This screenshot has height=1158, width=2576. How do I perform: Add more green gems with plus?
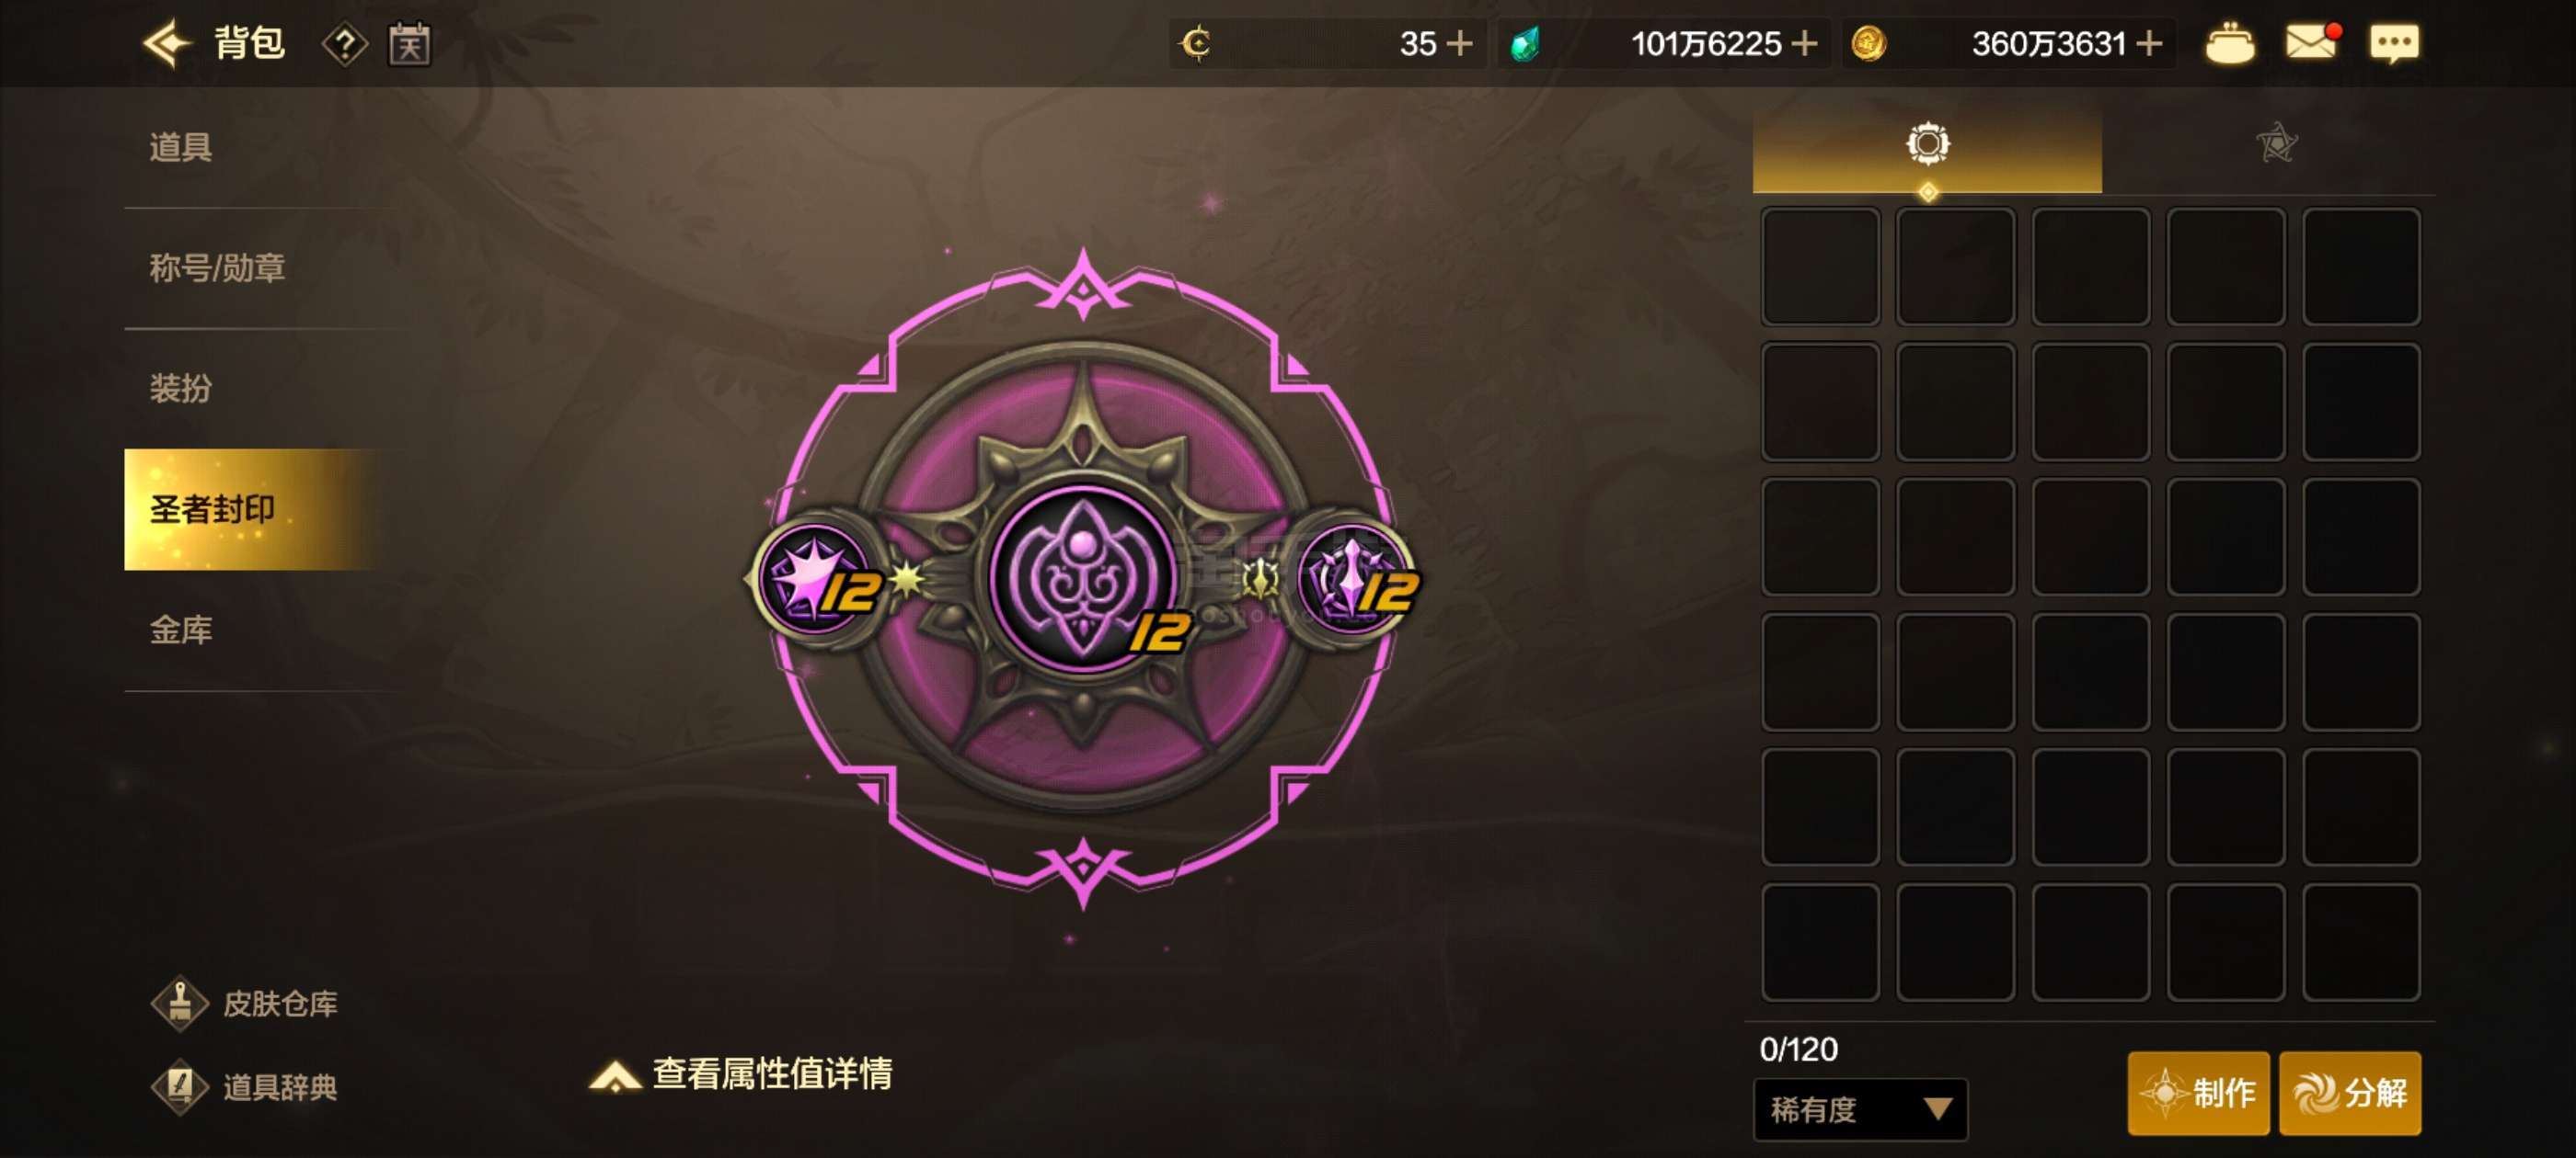[1804, 44]
